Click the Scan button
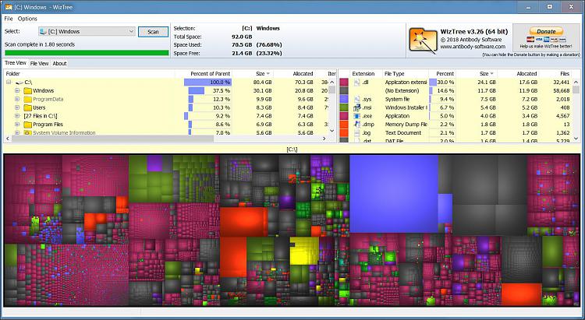Image resolution: width=585 pixels, height=320 pixels. coord(153,32)
